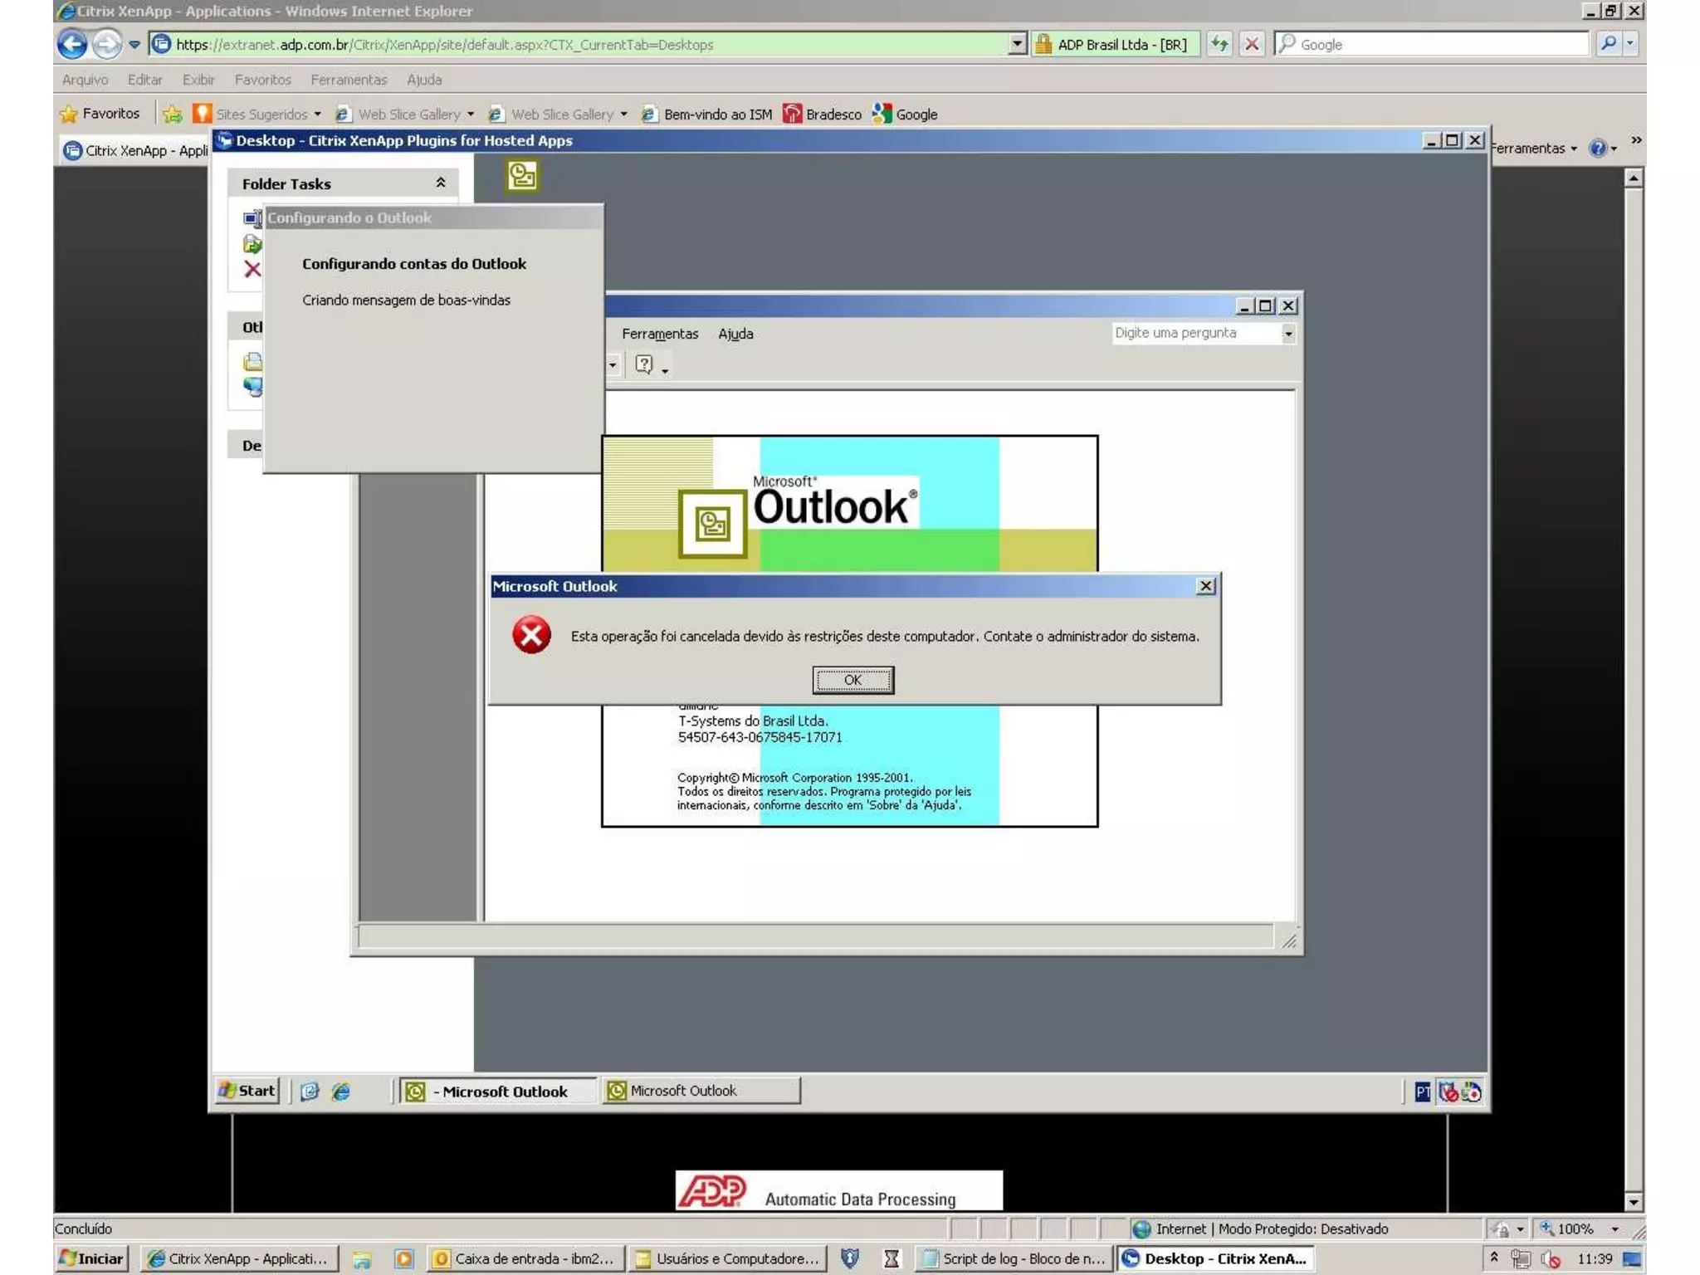Click the Google search magnifier button

(x=1608, y=44)
